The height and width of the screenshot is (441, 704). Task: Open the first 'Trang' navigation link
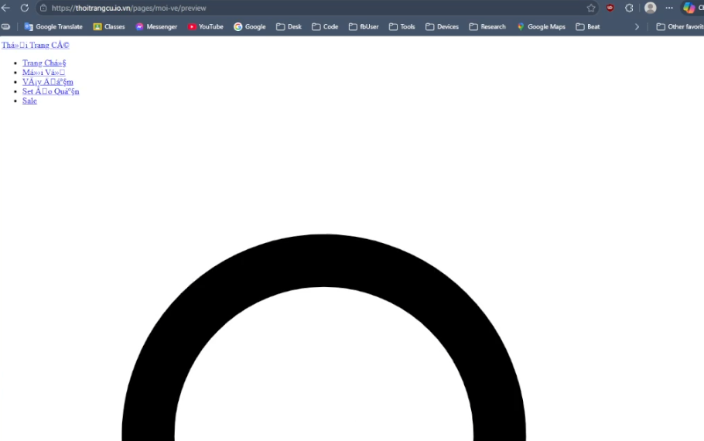[x=44, y=63]
